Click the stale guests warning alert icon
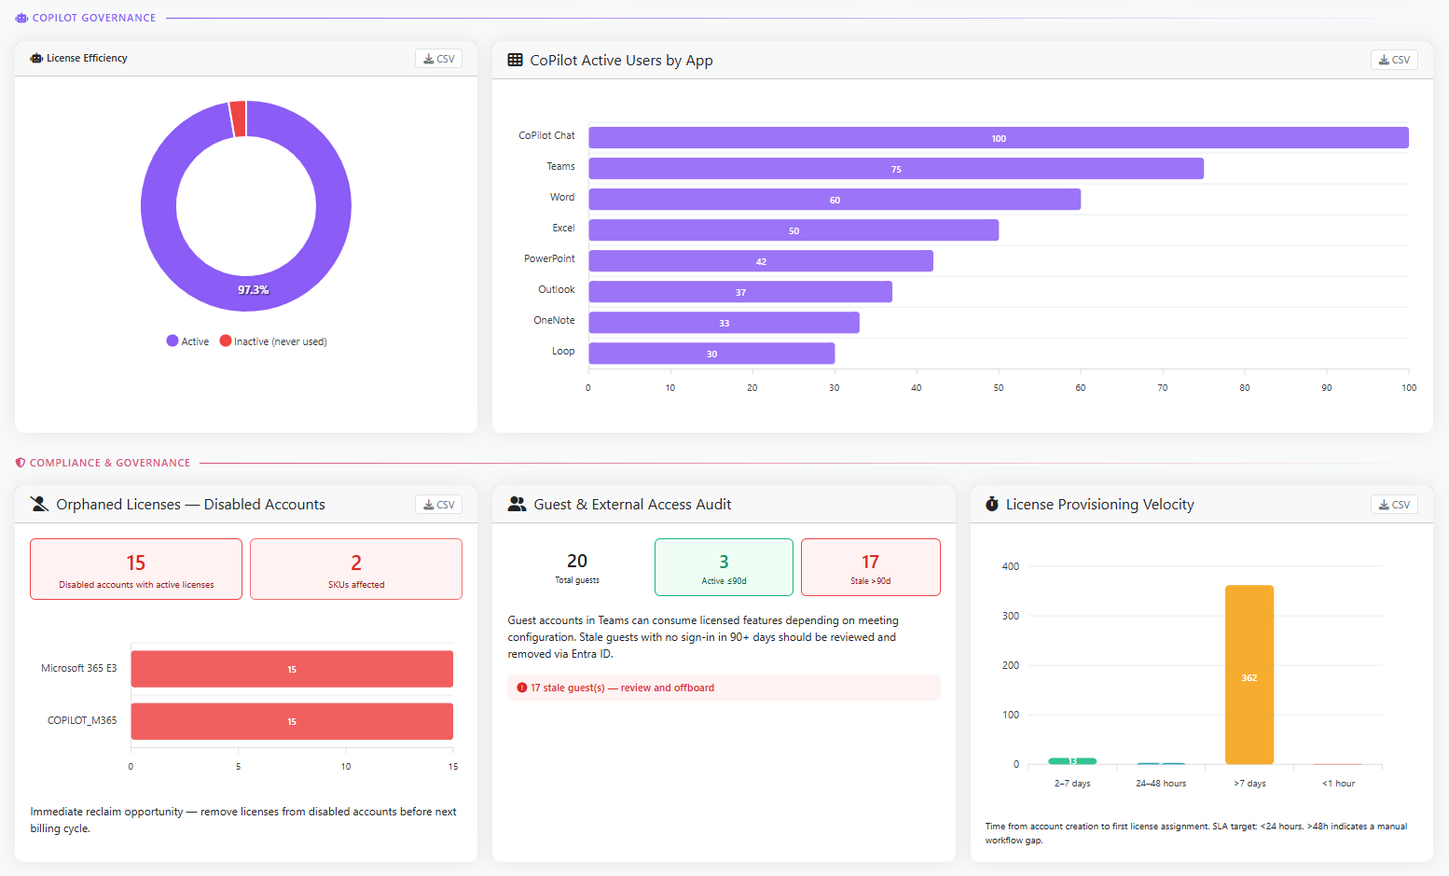 point(522,688)
